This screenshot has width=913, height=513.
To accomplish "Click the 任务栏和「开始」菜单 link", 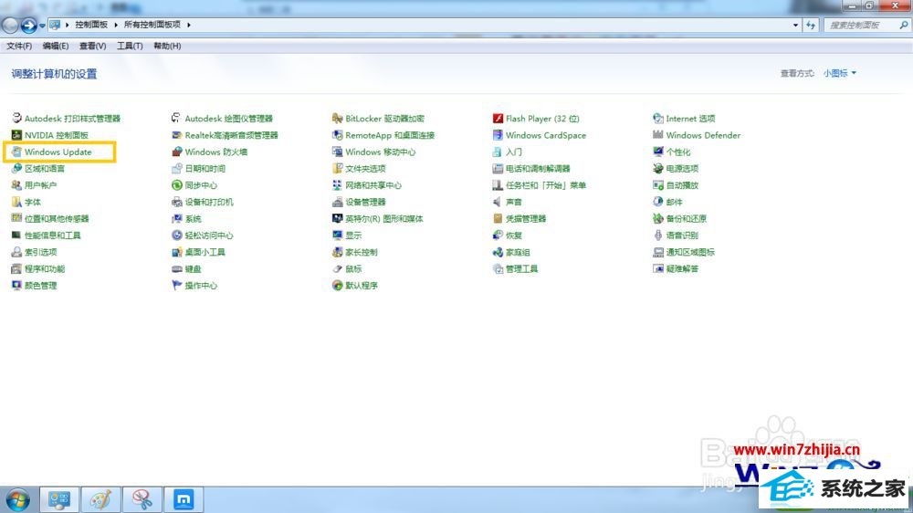I will (546, 185).
